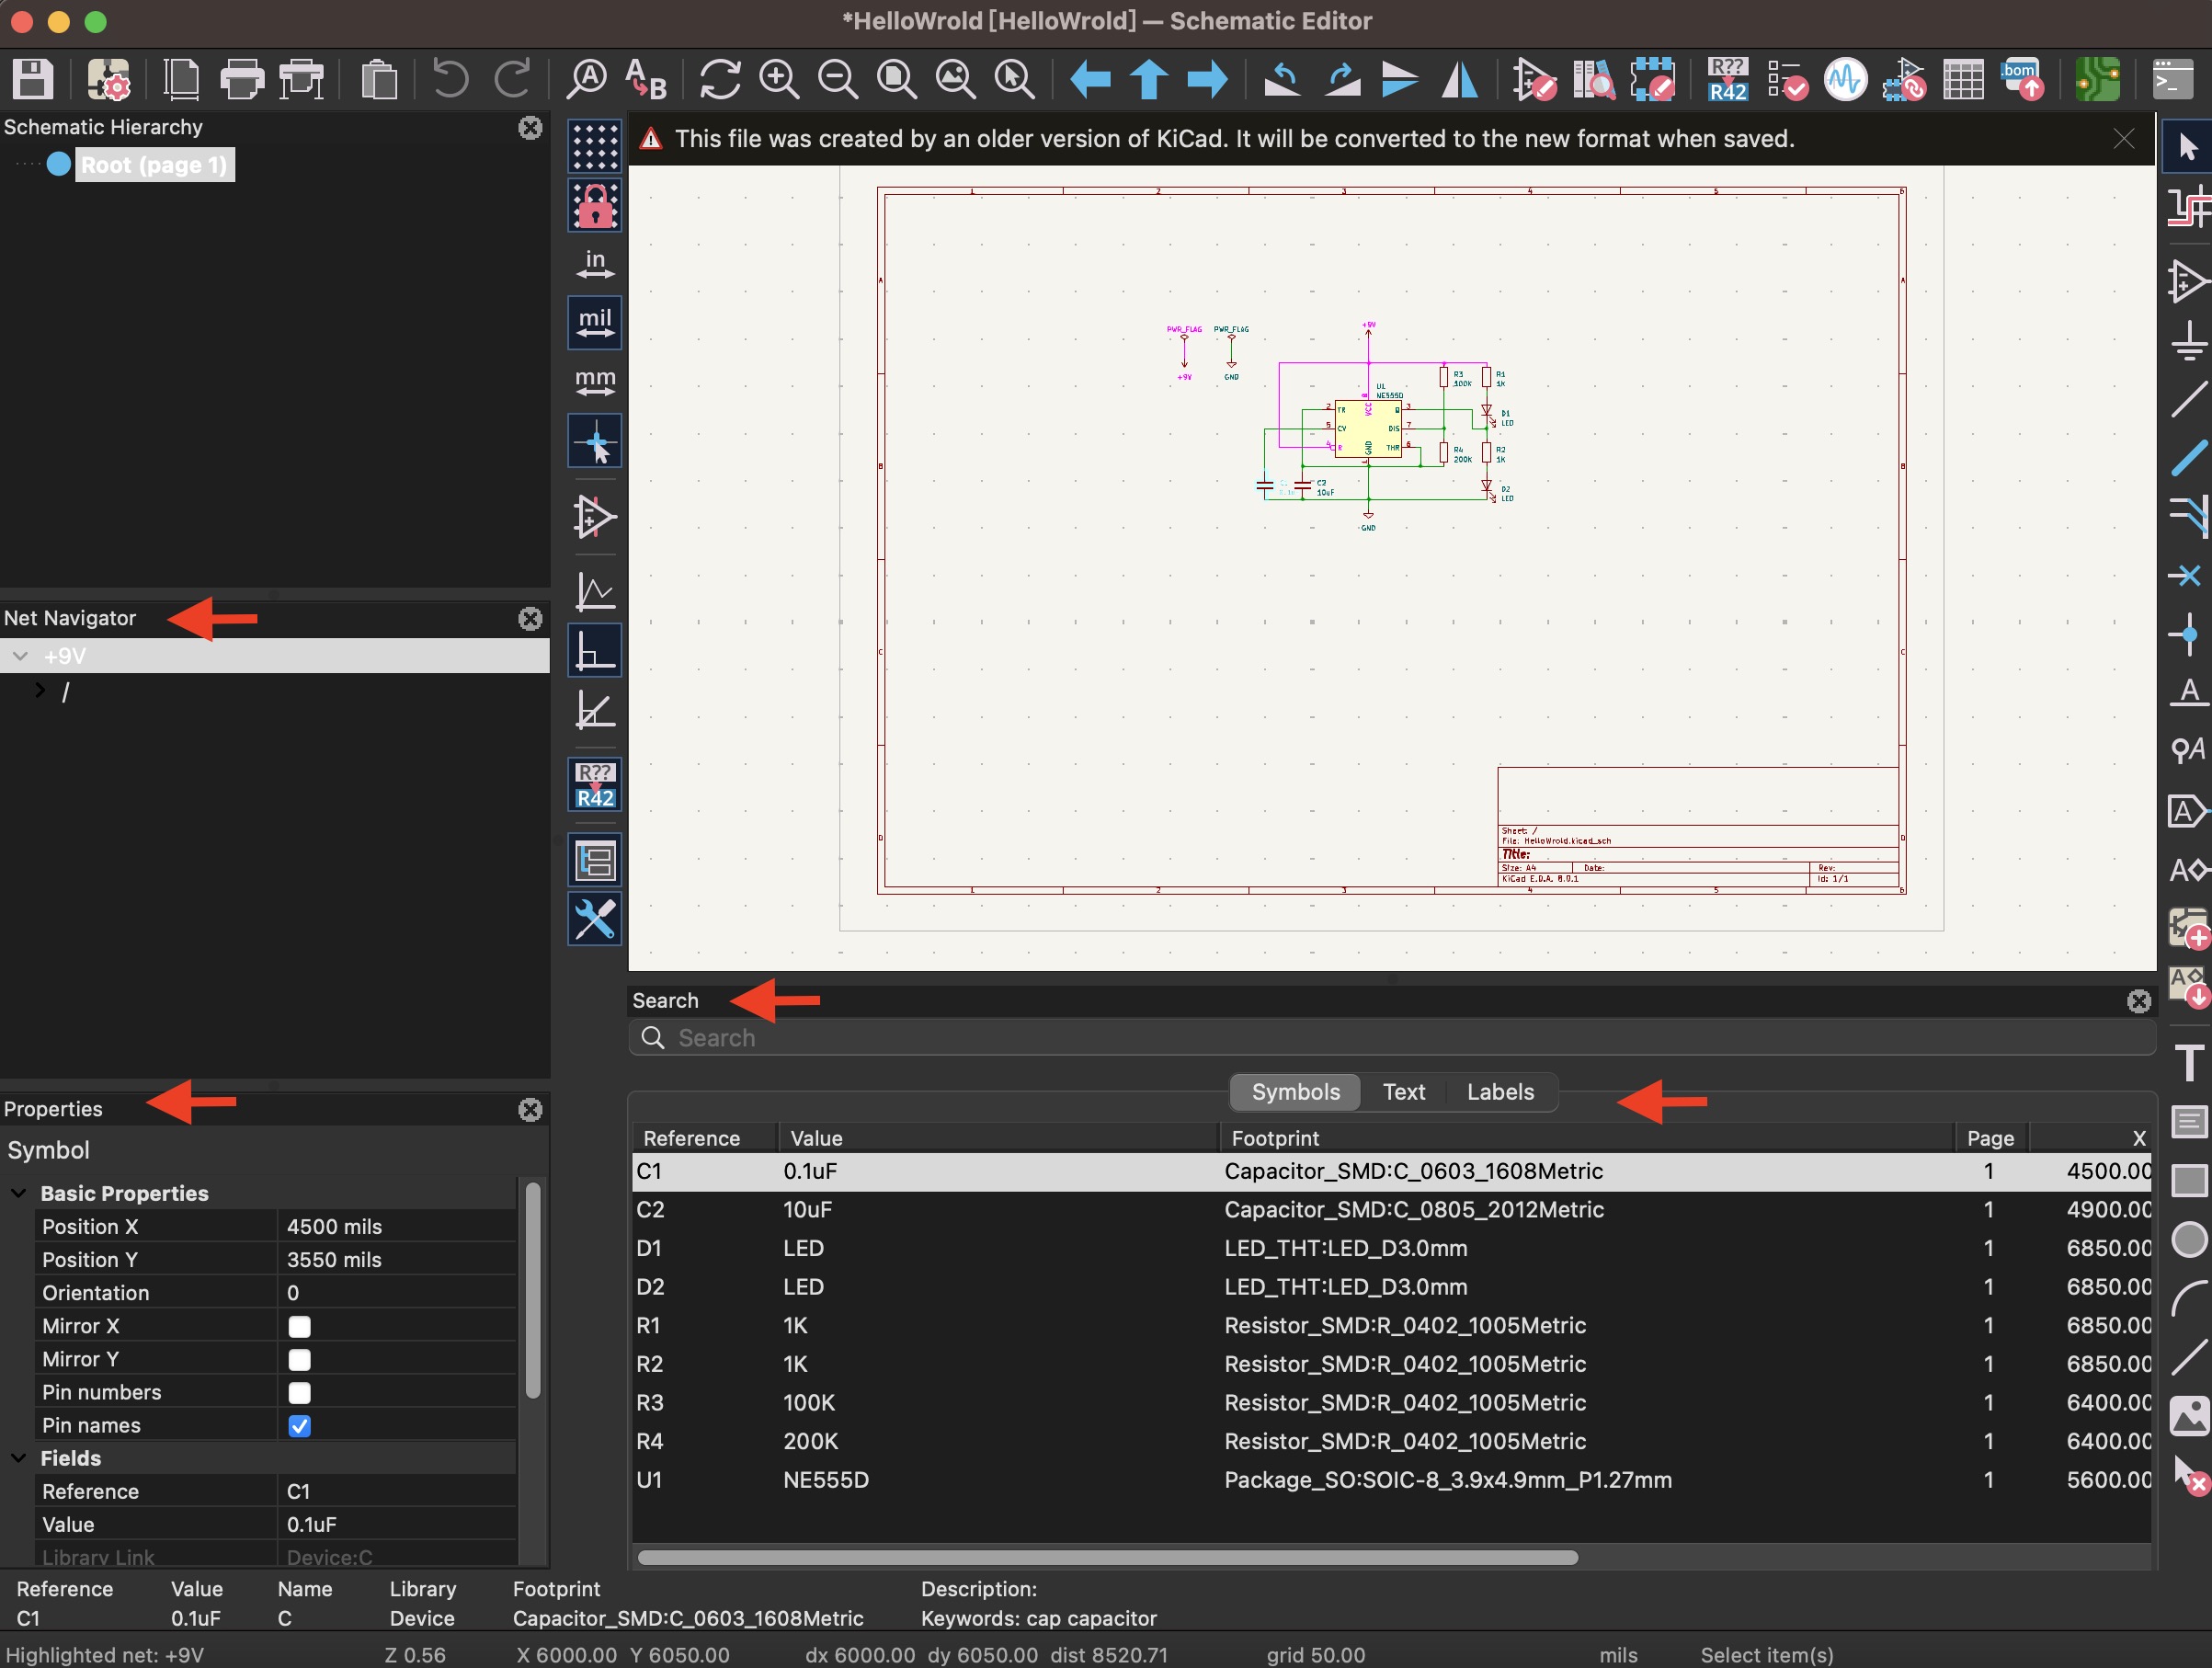Sort by Reference column header
Image resolution: width=2212 pixels, height=1668 pixels.
pyautogui.click(x=705, y=1138)
